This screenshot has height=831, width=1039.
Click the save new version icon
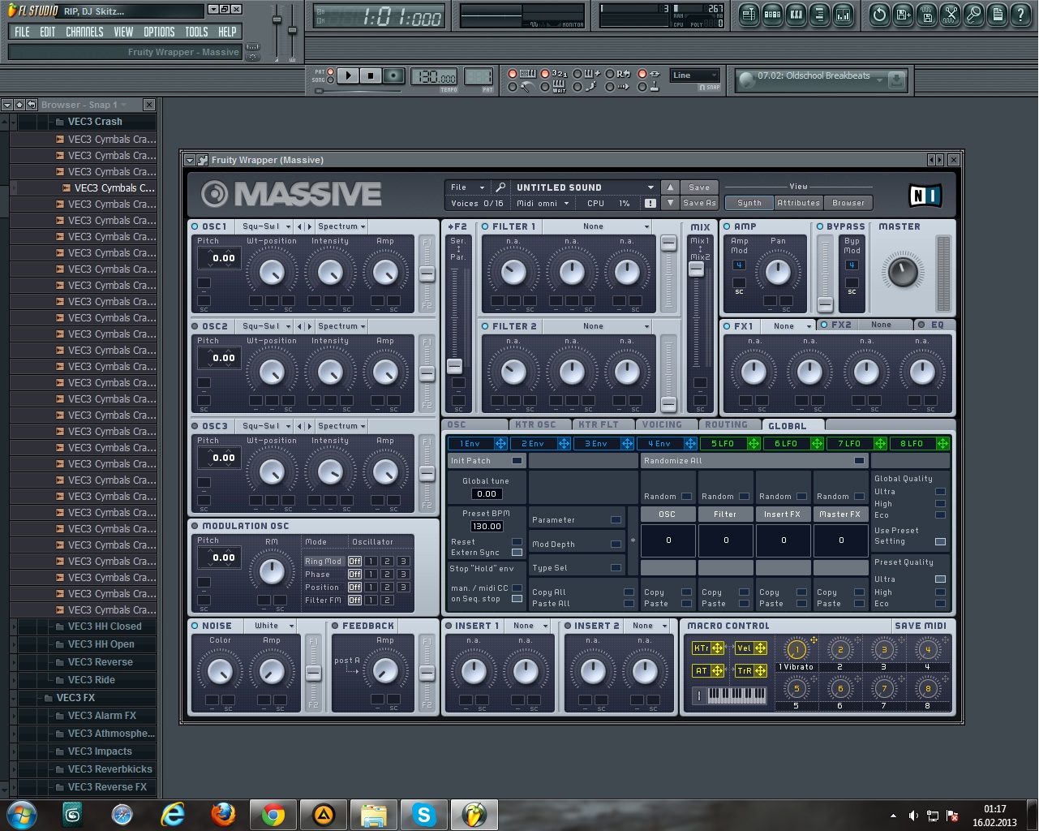pos(903,15)
